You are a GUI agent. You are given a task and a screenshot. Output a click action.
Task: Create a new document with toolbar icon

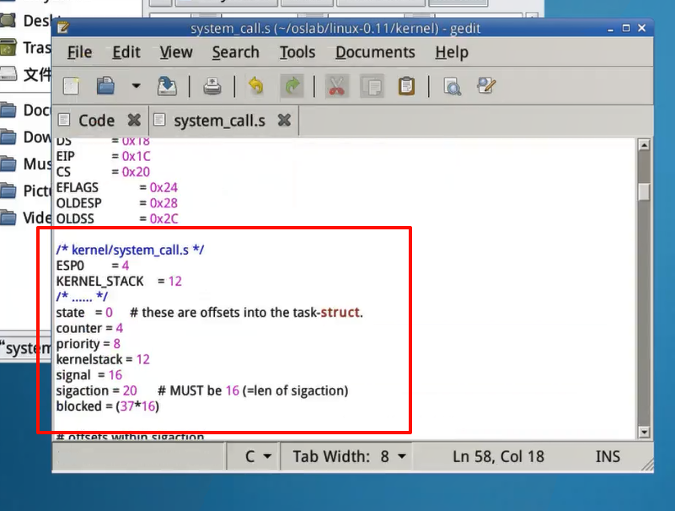[x=72, y=86]
